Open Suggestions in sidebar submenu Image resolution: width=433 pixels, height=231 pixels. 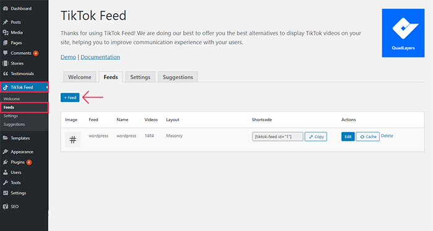(x=14, y=124)
